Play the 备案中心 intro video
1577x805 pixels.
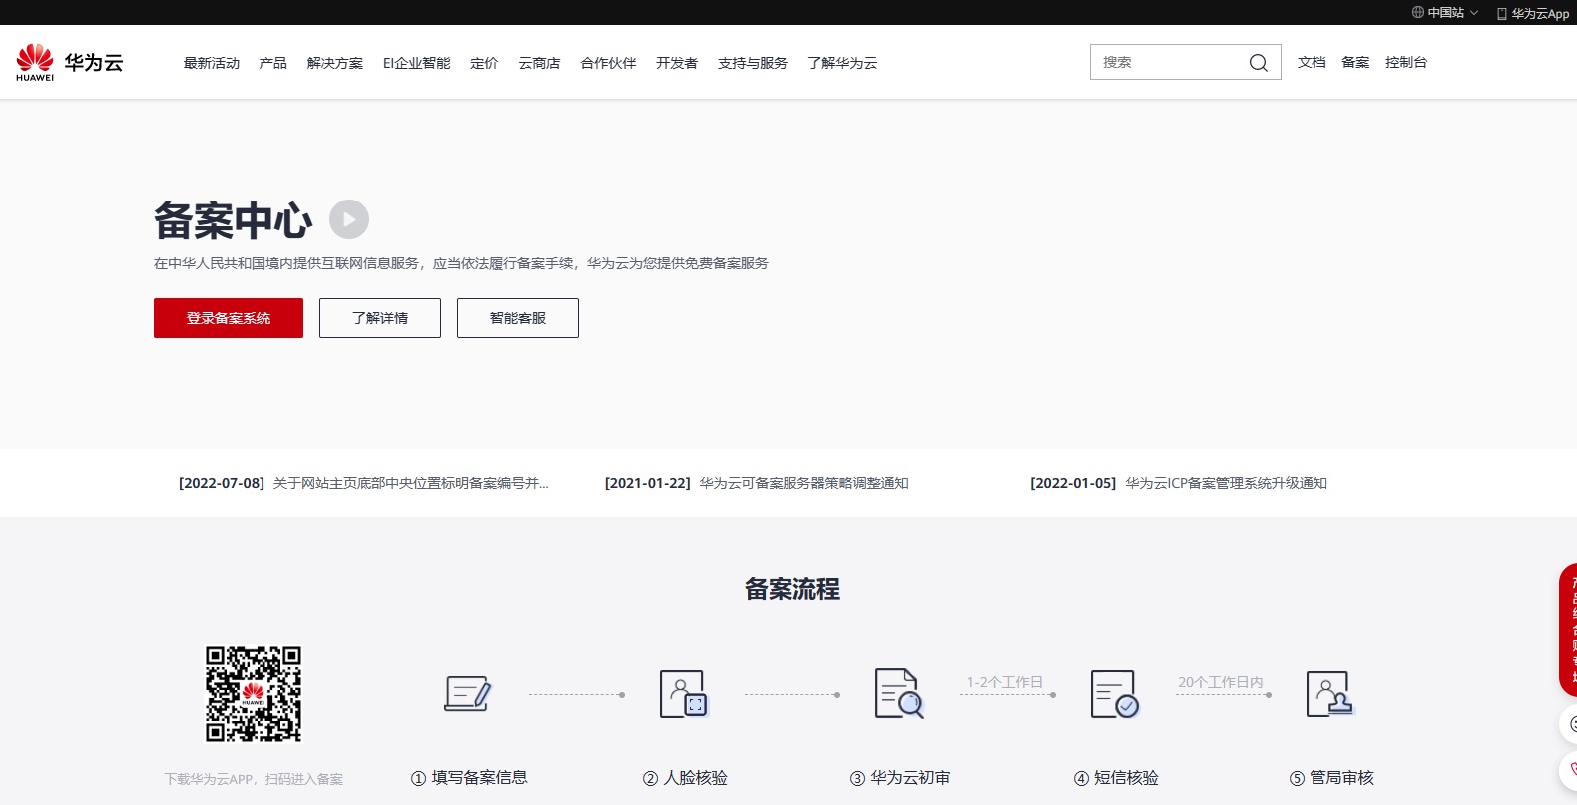(349, 219)
